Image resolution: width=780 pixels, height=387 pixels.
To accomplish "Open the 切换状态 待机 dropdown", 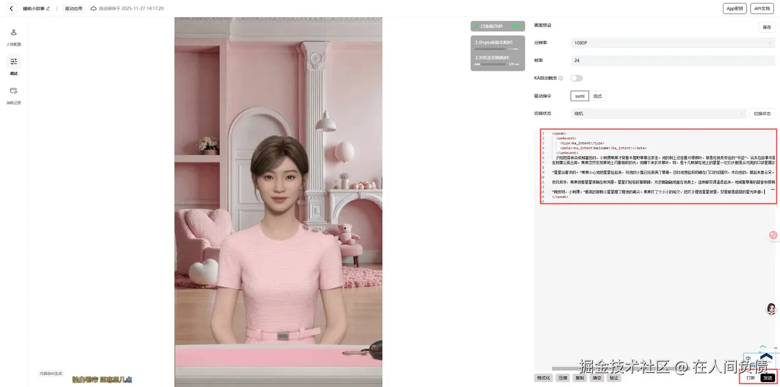I will click(659, 113).
